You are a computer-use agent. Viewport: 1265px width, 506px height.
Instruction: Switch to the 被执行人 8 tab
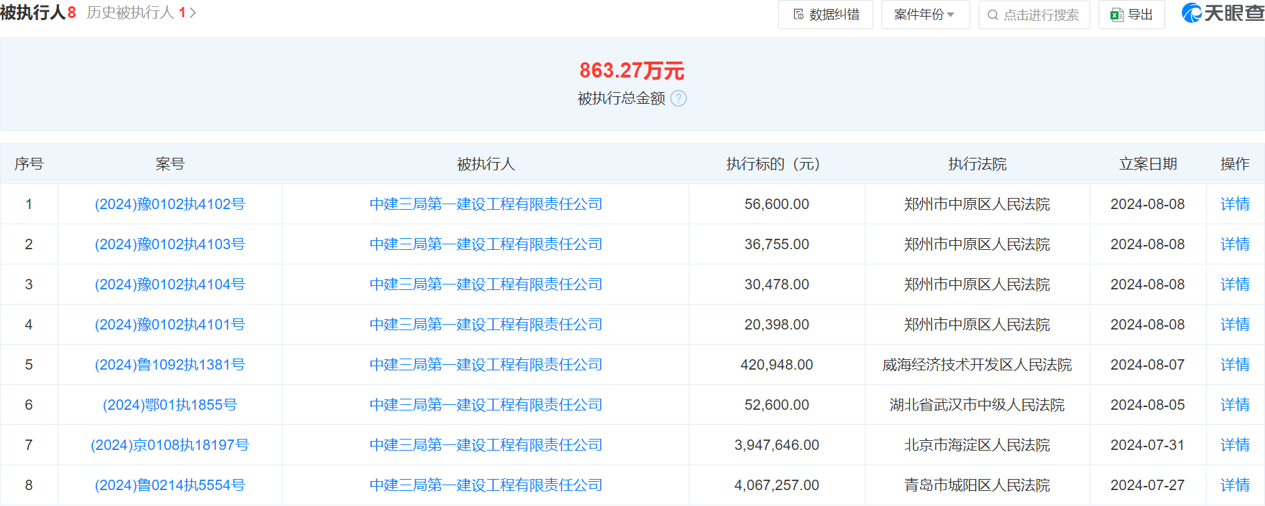click(38, 12)
